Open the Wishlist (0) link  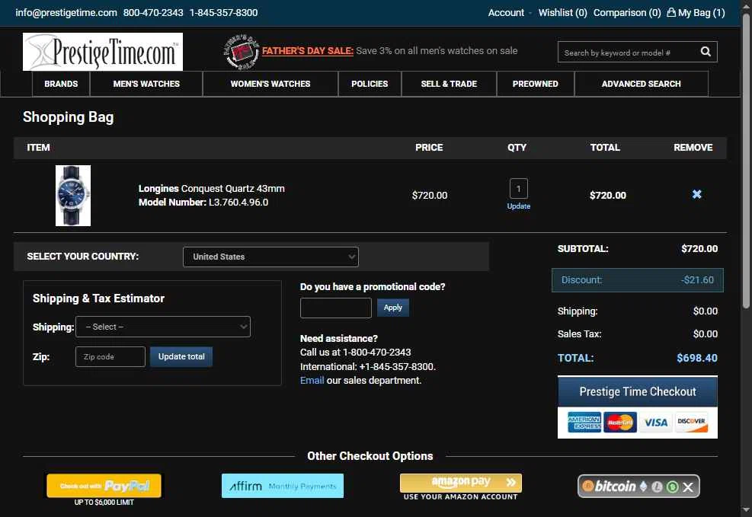(x=562, y=12)
